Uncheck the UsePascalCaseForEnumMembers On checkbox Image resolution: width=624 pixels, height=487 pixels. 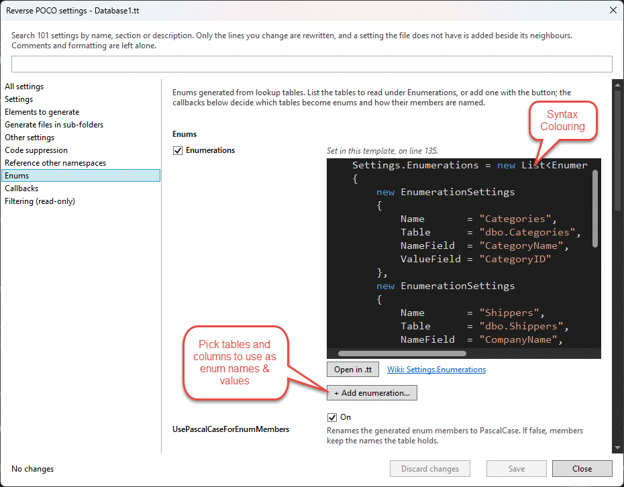(331, 417)
